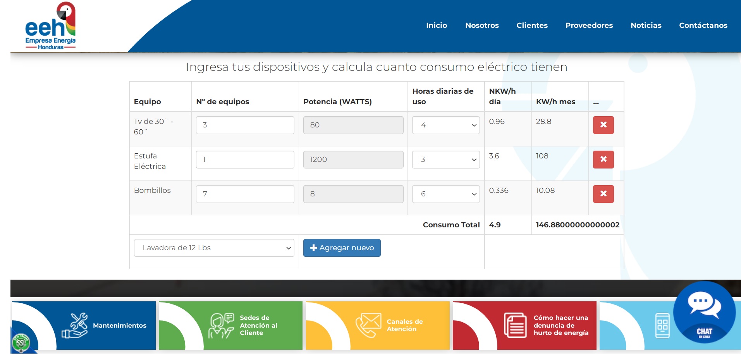Click the 108 KW/h mes value
This screenshot has width=741, height=354.
coord(542,156)
